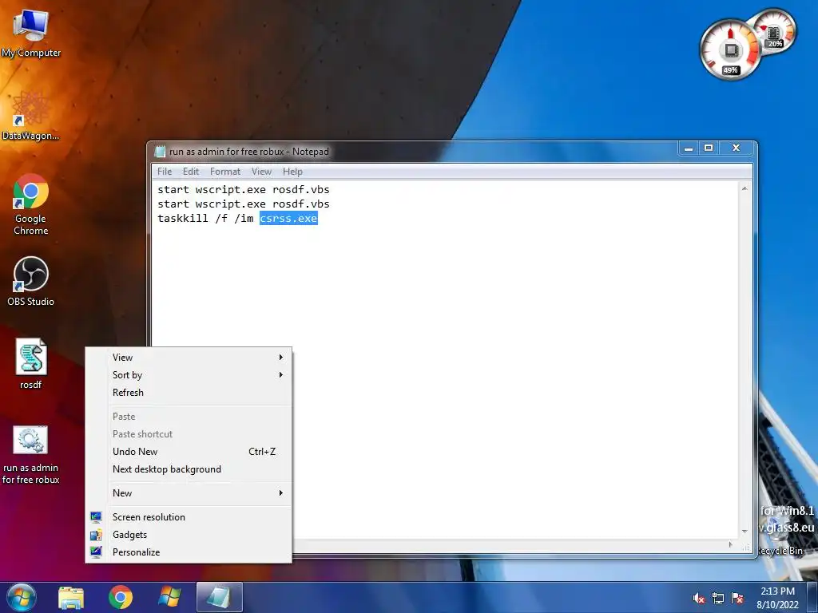Select the rosdf script file icon
Image resolution: width=818 pixels, height=613 pixels.
[30, 364]
